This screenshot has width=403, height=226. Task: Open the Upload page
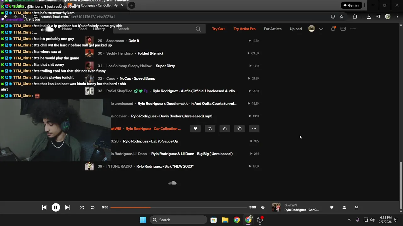tap(296, 29)
